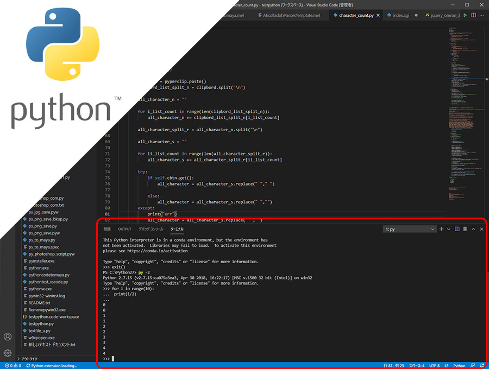The image size is (489, 369).
Task: Open ps_png_save.pyw in explorer
Action: tap(44, 233)
